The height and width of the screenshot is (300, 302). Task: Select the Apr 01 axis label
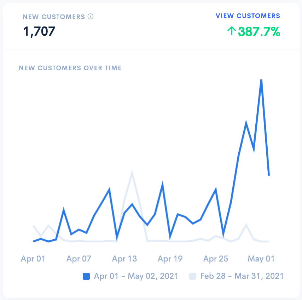coord(33,259)
